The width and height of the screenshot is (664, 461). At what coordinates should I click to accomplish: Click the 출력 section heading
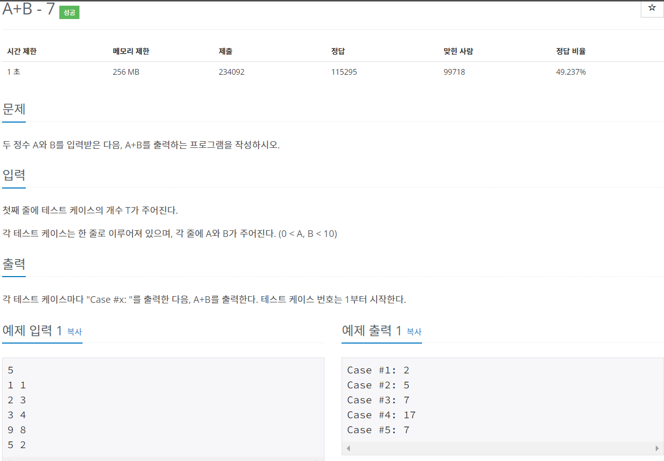point(12,264)
